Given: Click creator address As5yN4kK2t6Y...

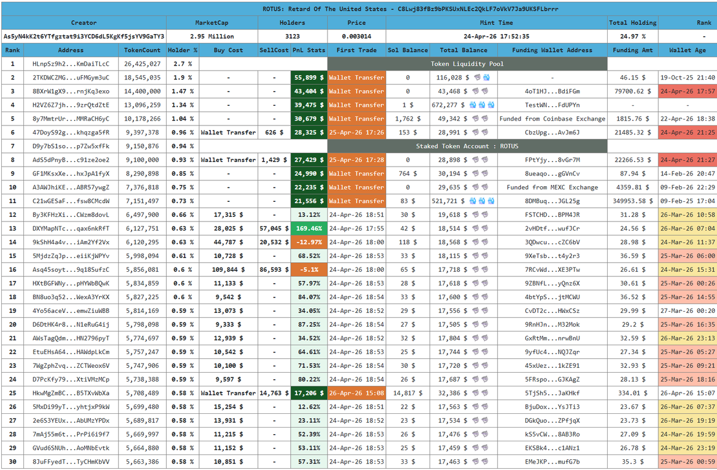Looking at the screenshot, I should (84, 36).
